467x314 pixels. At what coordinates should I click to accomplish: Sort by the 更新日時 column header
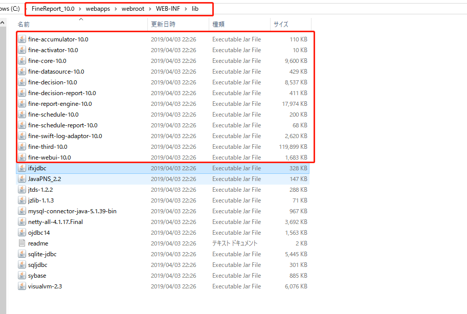click(179, 24)
